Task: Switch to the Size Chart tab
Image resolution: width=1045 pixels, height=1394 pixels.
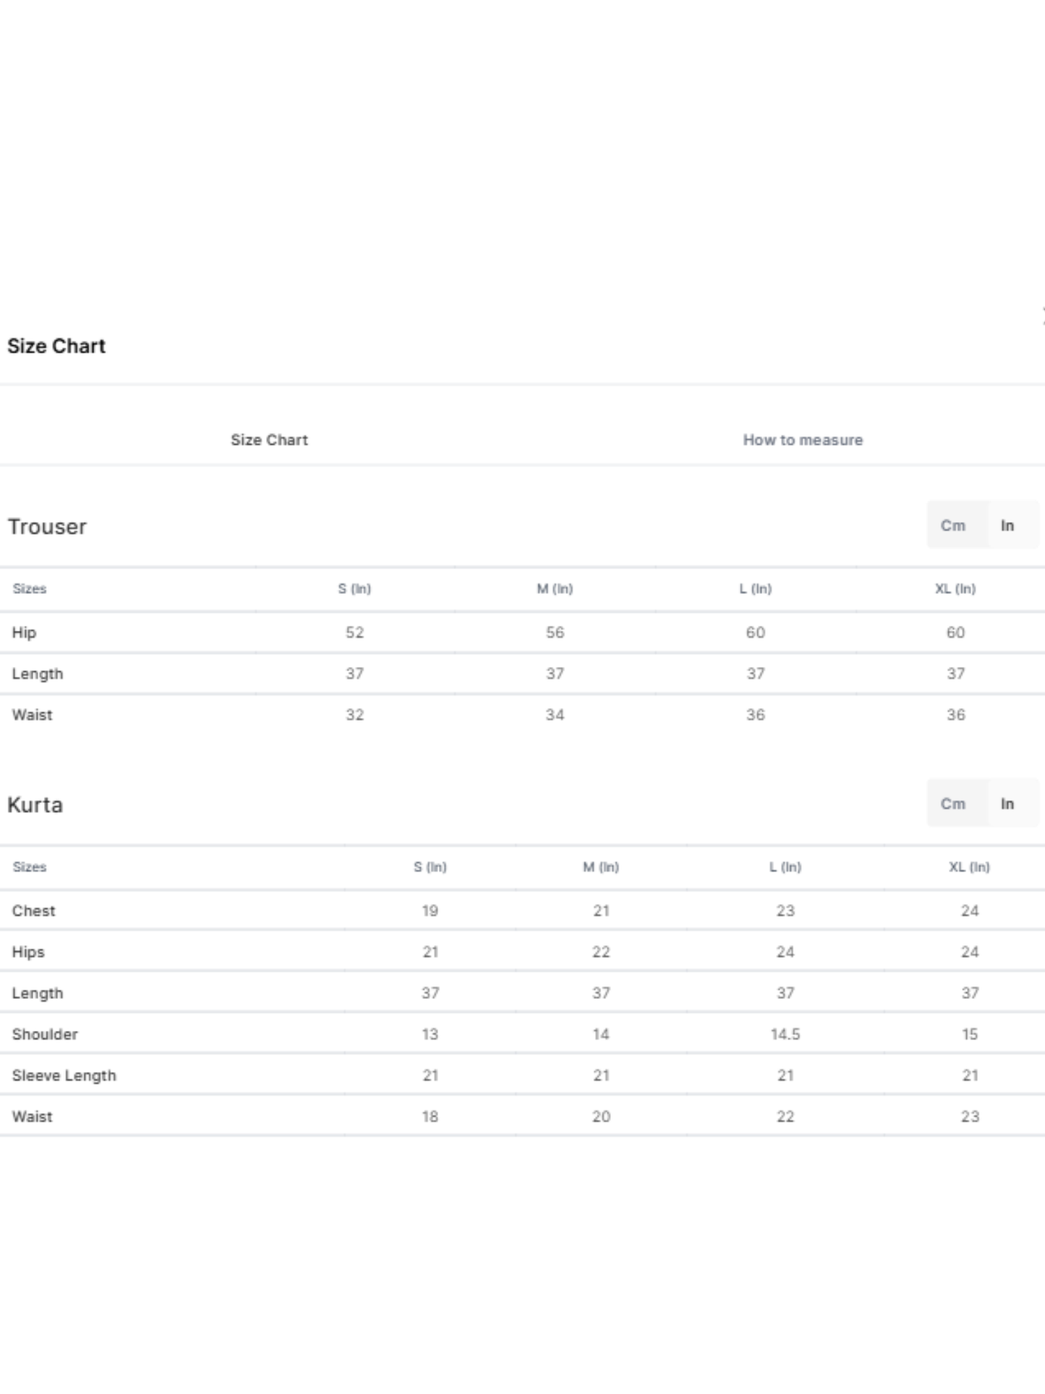Action: coord(269,440)
